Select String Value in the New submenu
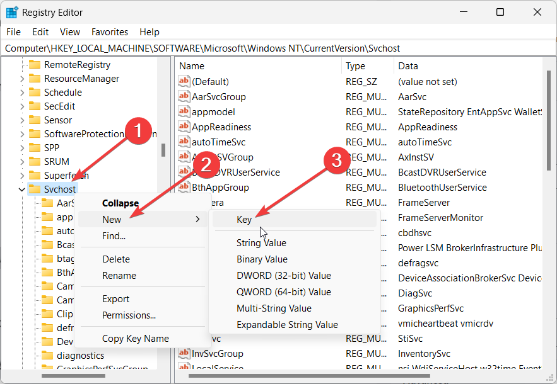Viewport: 557px width, 384px height. click(295, 243)
